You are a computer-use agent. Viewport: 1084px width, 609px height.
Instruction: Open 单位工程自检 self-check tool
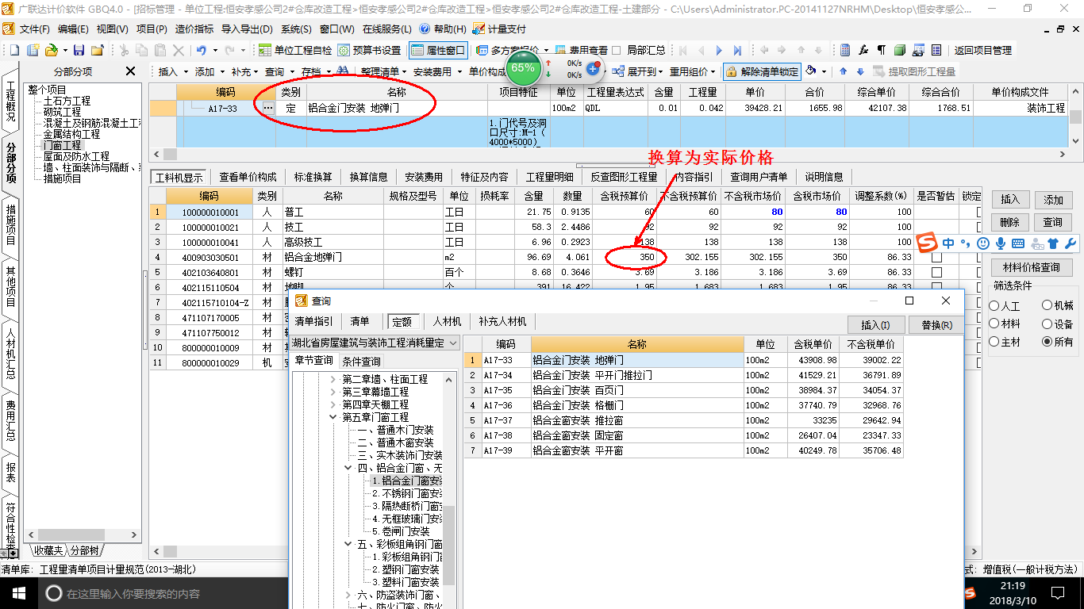click(x=295, y=50)
